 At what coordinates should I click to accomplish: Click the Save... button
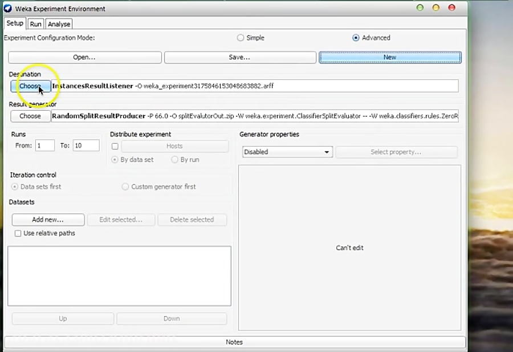(x=240, y=57)
